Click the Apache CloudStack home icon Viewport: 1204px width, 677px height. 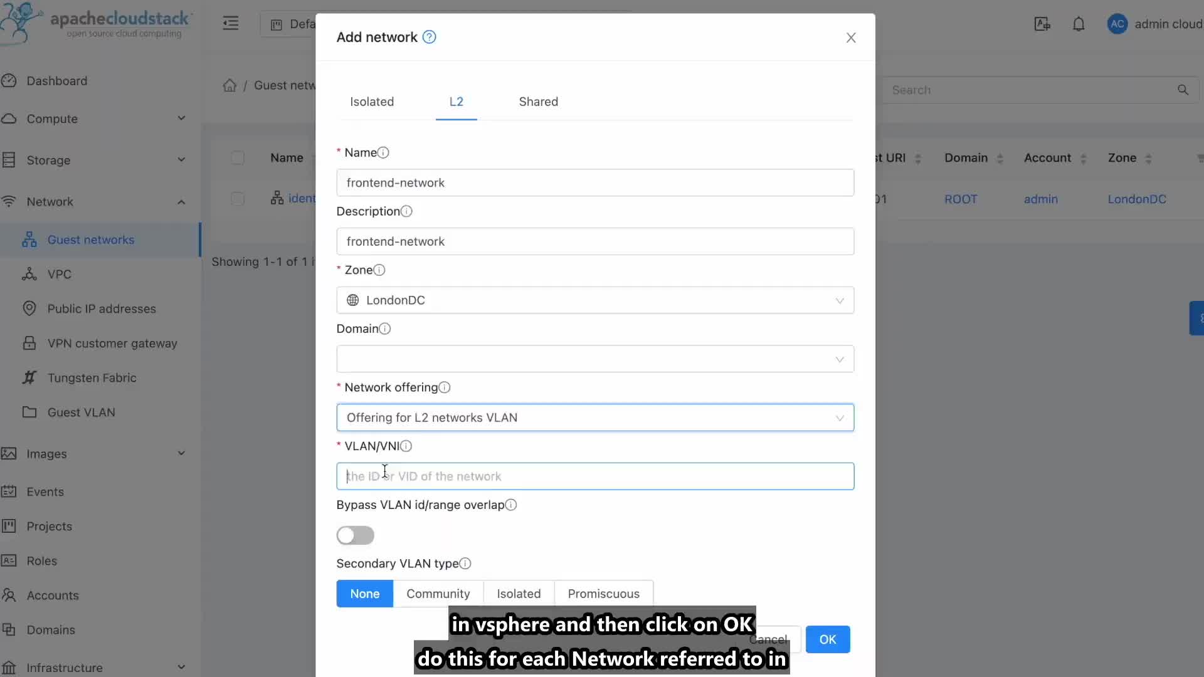pyautogui.click(x=25, y=23)
